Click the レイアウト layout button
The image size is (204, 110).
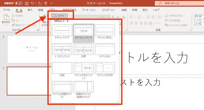[x=59, y=16]
